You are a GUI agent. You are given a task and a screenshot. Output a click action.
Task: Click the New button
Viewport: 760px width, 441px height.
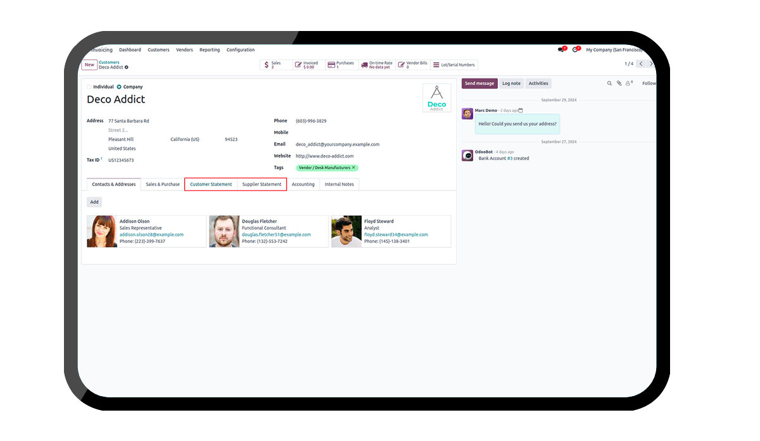point(89,65)
